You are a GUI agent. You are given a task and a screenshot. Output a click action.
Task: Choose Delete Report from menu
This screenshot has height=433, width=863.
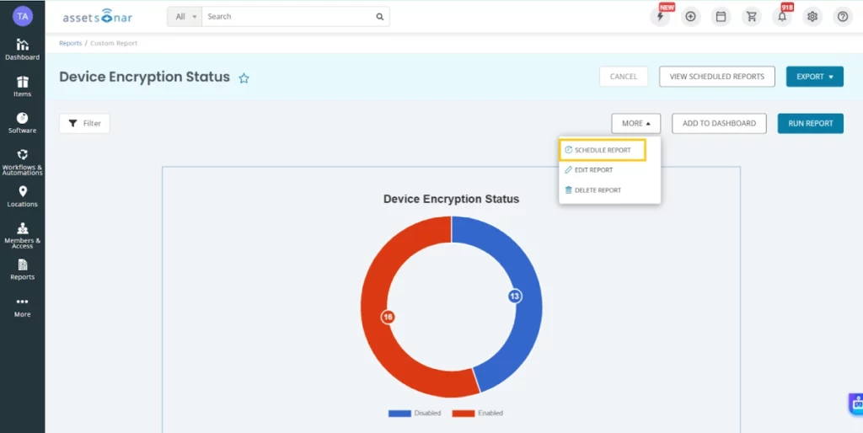(597, 190)
